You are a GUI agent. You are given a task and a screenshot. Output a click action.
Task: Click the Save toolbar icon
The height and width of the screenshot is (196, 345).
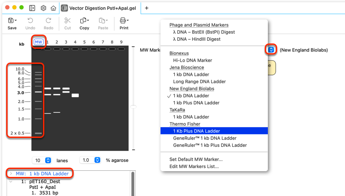pos(11,20)
